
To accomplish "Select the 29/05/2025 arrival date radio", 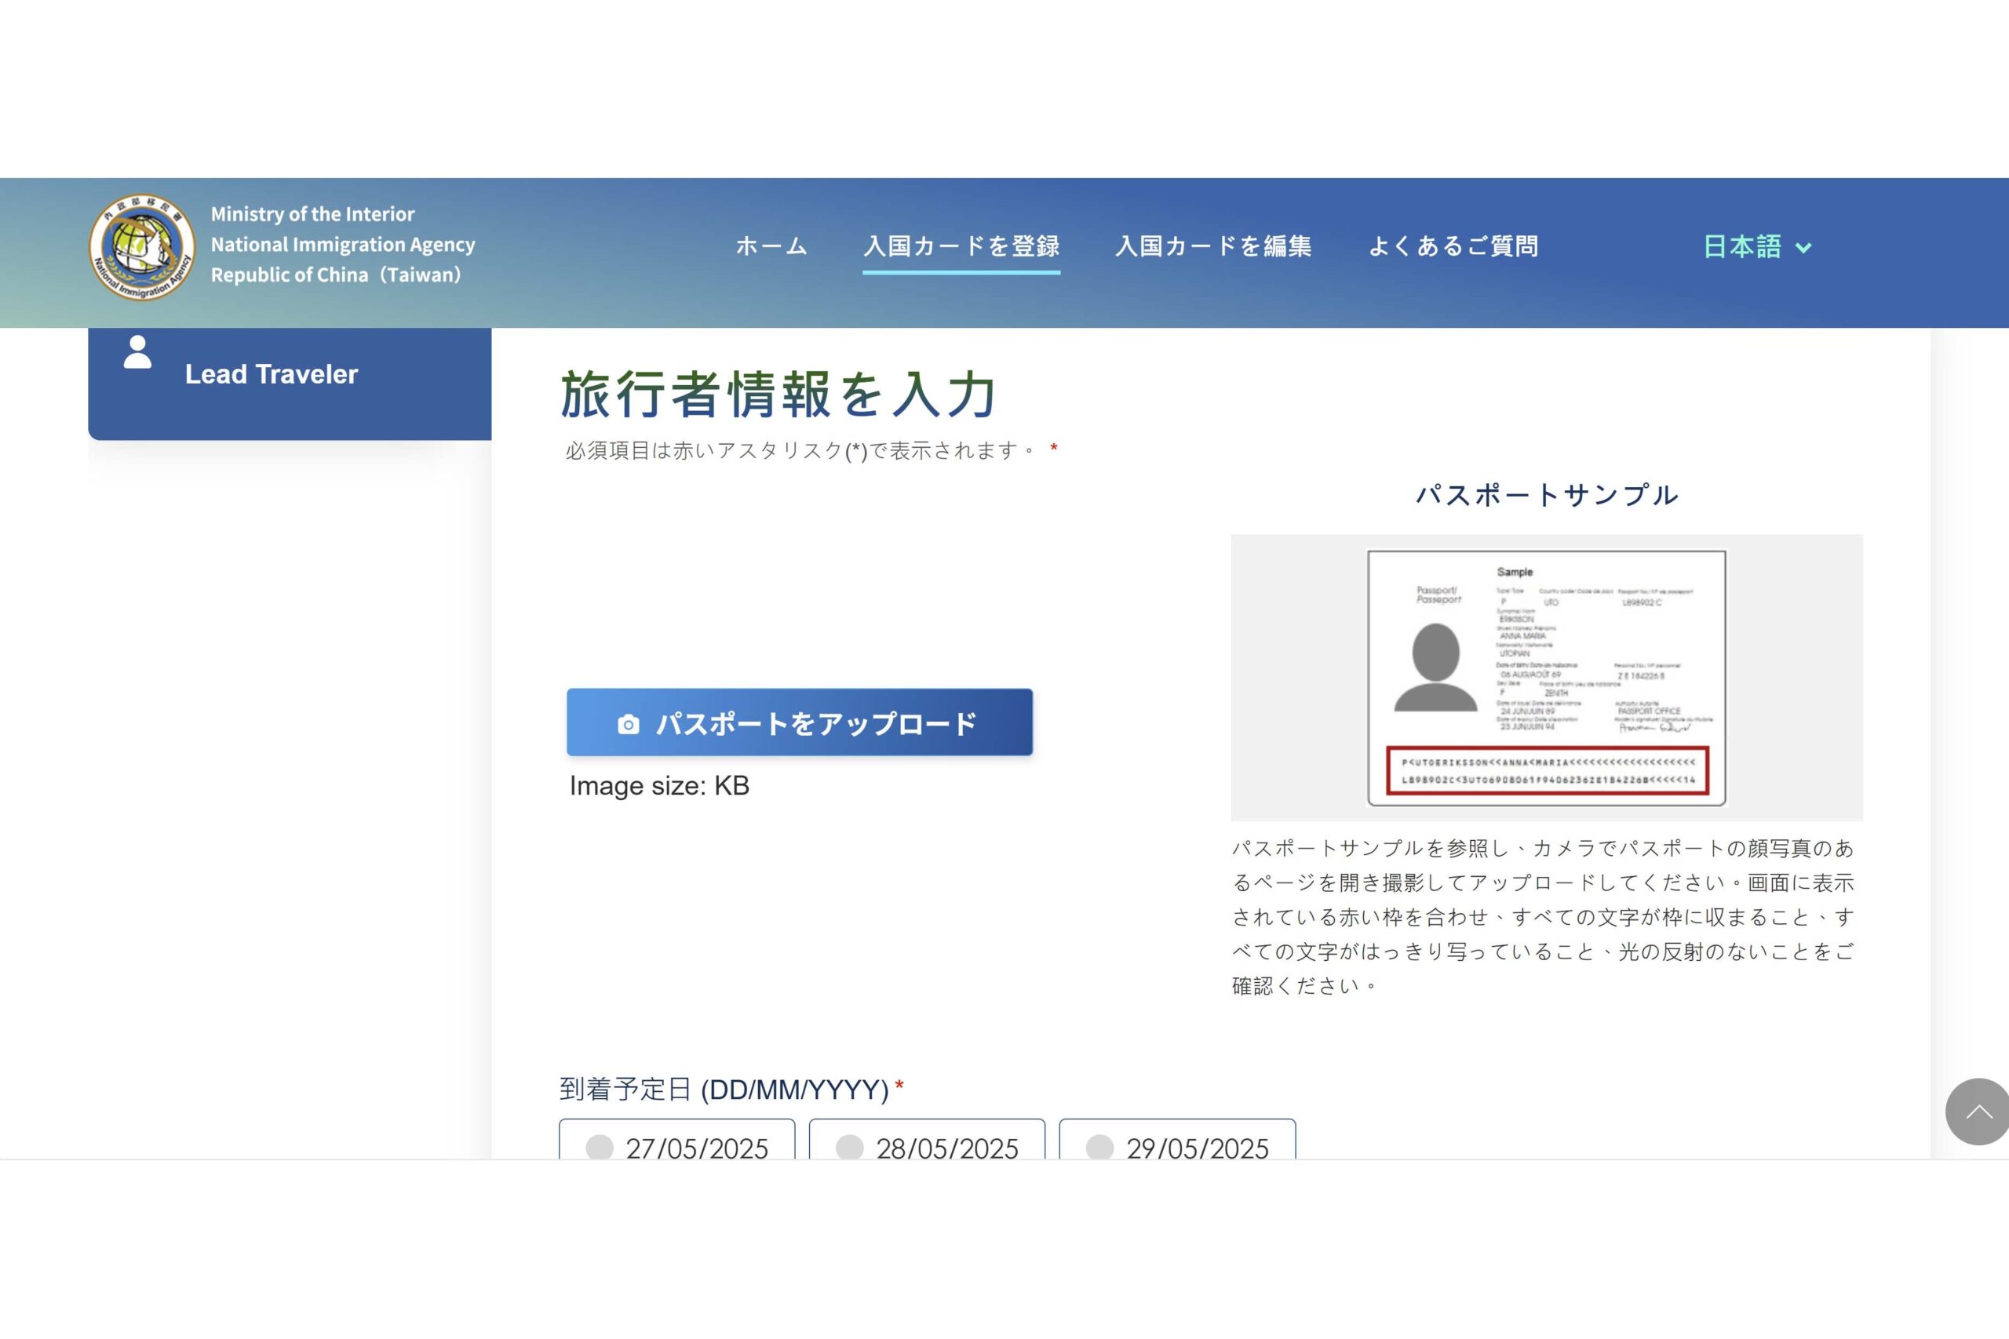I will [1099, 1147].
